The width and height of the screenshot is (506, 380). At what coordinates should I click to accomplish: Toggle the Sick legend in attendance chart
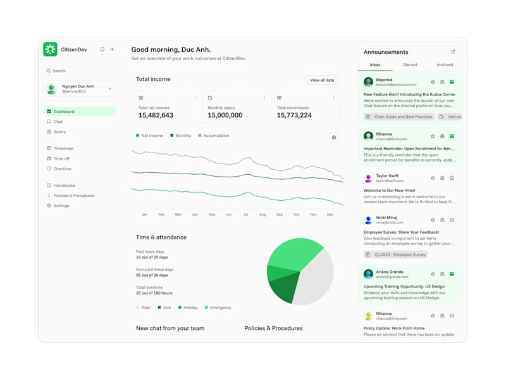tap(164, 308)
